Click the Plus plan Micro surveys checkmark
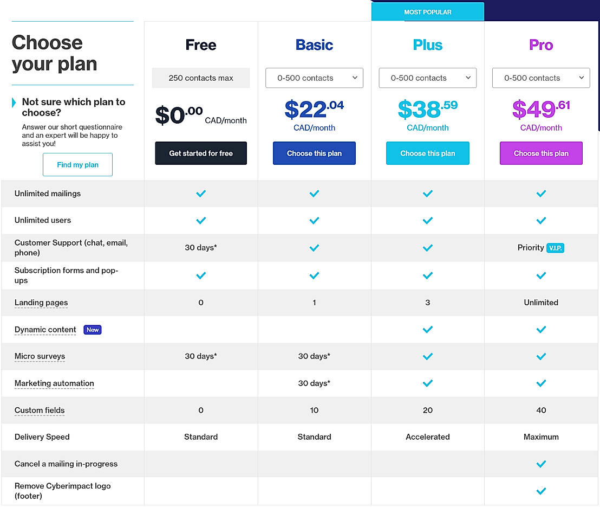The image size is (600, 507). (x=428, y=356)
